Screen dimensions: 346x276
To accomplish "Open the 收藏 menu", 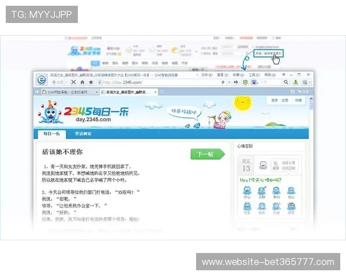I will [x=239, y=75].
